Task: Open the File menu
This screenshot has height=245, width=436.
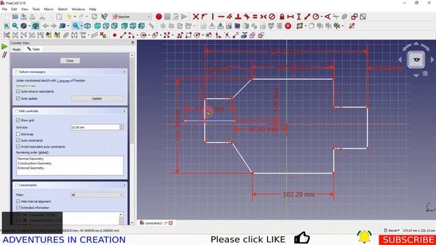Action: (x=5, y=9)
